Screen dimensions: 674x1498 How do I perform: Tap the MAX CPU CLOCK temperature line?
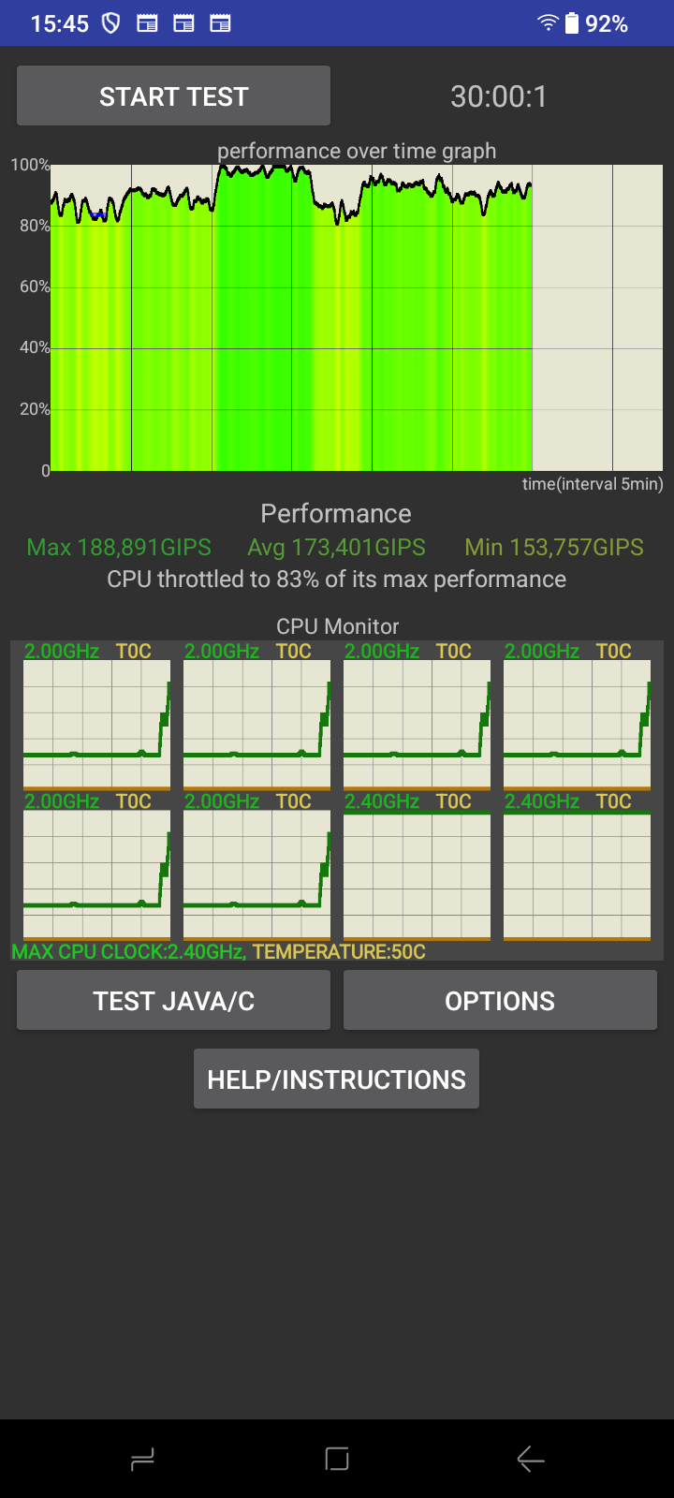click(219, 951)
